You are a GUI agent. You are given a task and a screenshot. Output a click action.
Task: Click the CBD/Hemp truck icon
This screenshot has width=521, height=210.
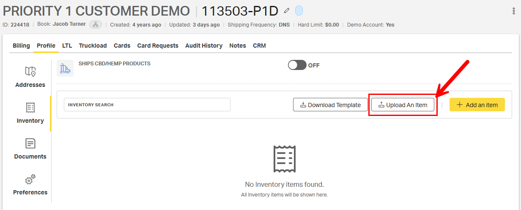[65, 68]
